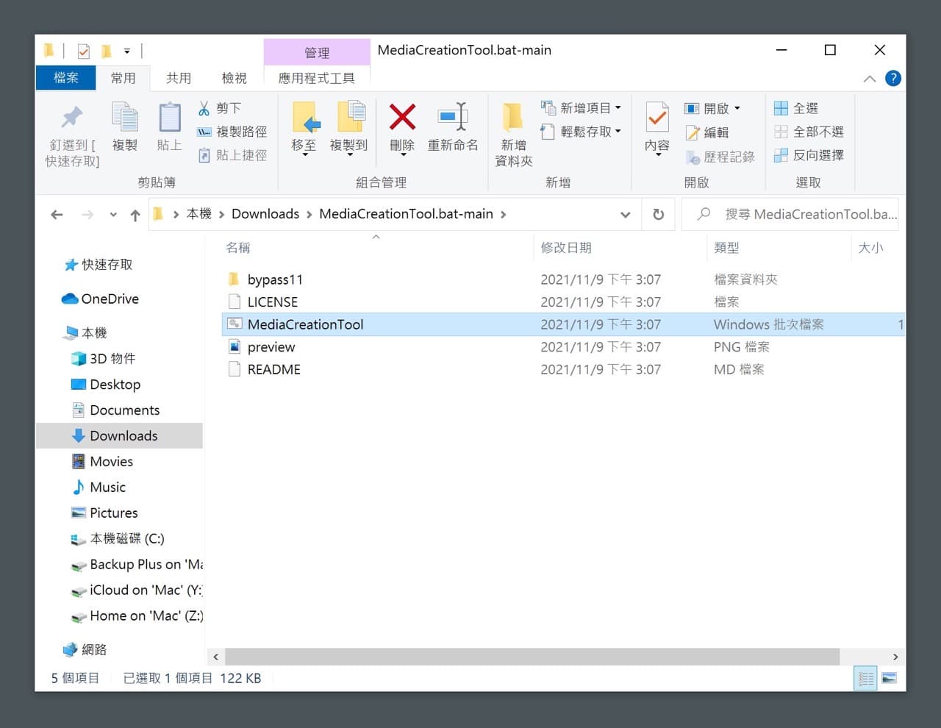Select the README file

(274, 370)
